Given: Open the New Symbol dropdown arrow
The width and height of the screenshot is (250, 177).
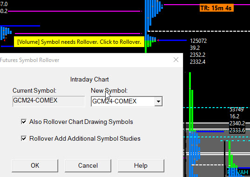Looking at the screenshot, I should [158, 101].
